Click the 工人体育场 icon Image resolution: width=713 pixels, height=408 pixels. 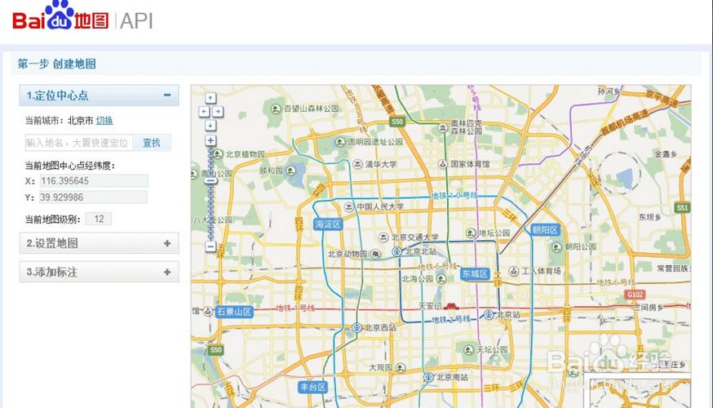[x=513, y=271]
